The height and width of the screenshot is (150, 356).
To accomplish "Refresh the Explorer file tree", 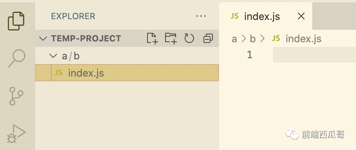I will tap(189, 38).
